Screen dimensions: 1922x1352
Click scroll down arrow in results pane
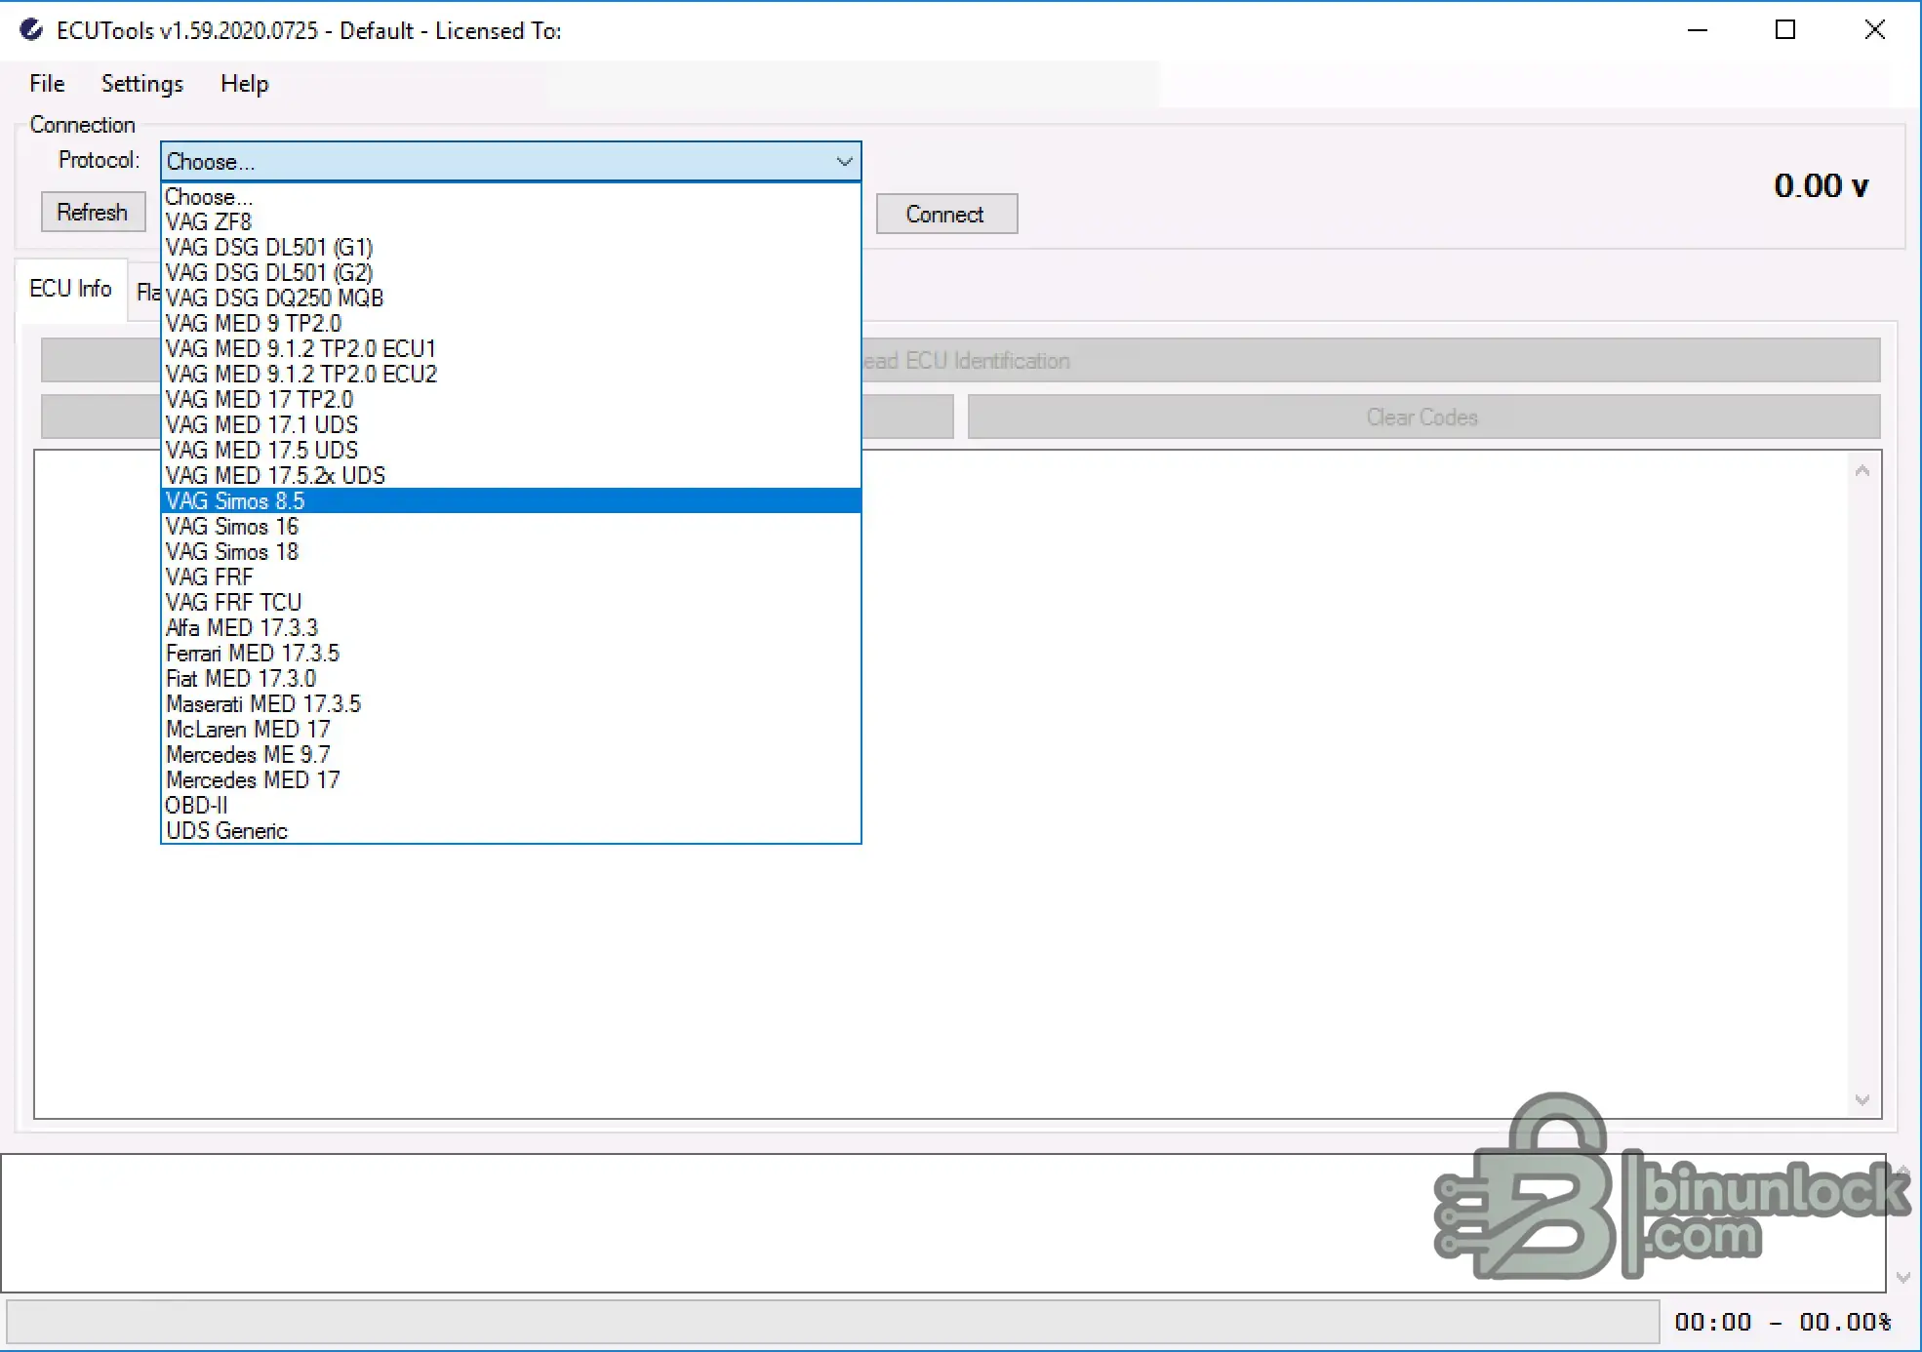click(1862, 1100)
